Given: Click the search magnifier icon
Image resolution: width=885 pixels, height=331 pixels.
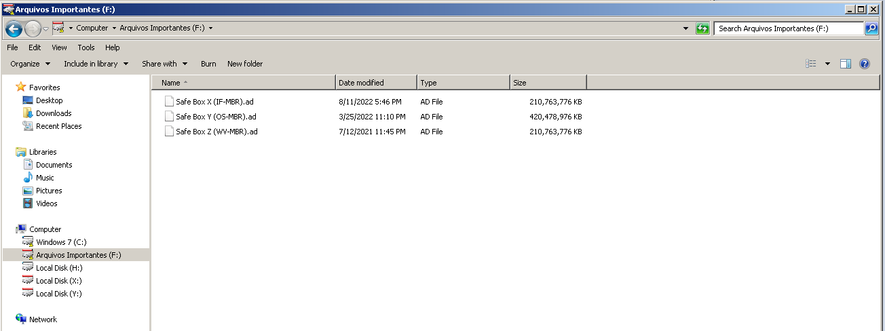Looking at the screenshot, I should coord(871,28).
